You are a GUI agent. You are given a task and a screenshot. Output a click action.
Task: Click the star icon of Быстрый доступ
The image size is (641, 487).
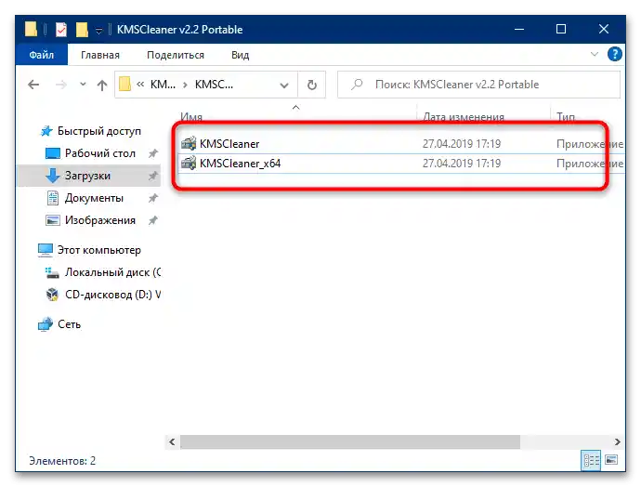(x=46, y=131)
